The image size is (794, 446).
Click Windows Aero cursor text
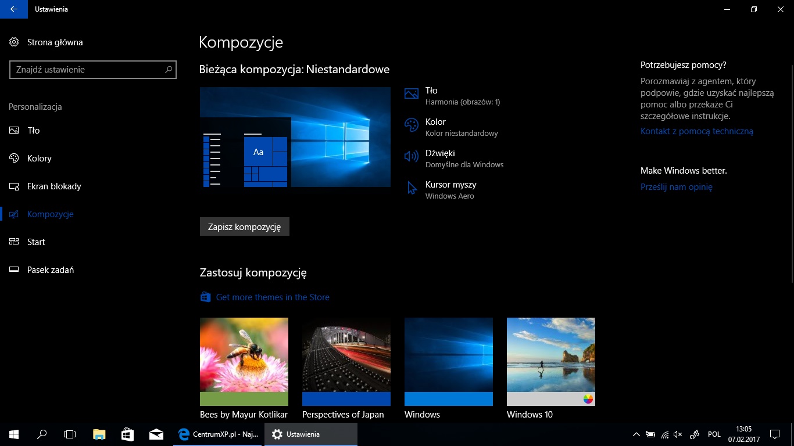coord(450,196)
